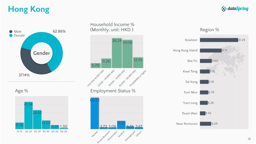The height and width of the screenshot is (144, 256).
Task: Click the 30-39 age group bar
Action: (x=37, y=119)
